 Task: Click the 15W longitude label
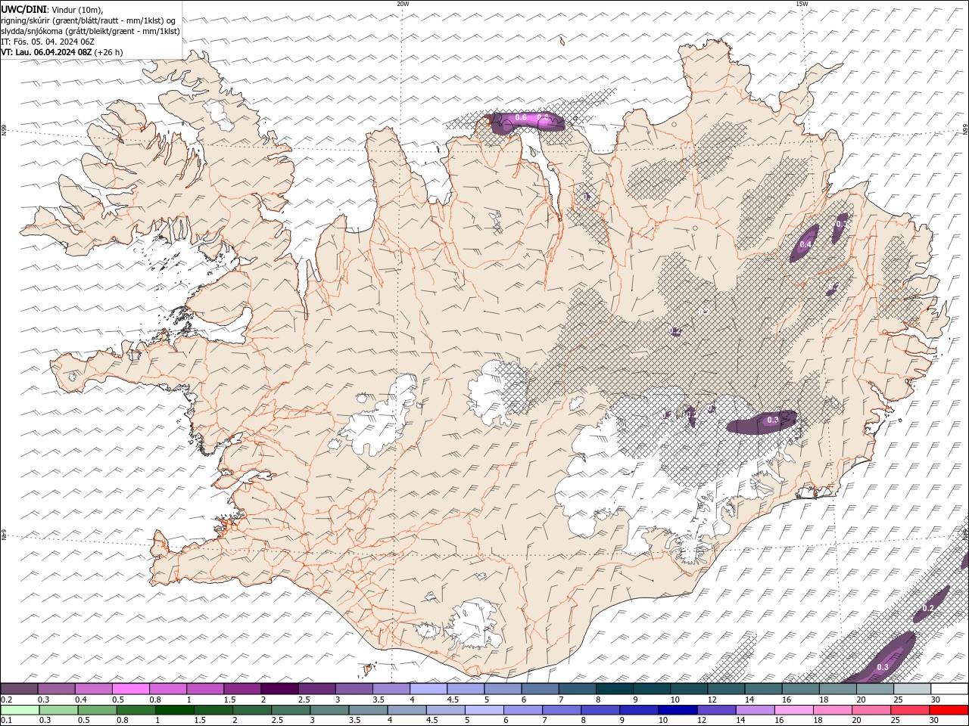pos(802,4)
